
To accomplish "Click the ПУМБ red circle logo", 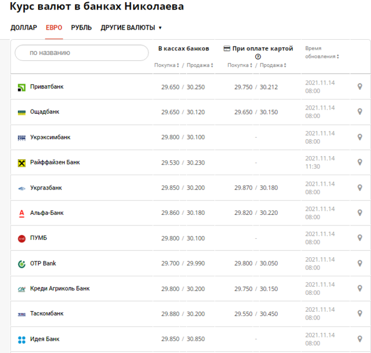I will pos(22,239).
